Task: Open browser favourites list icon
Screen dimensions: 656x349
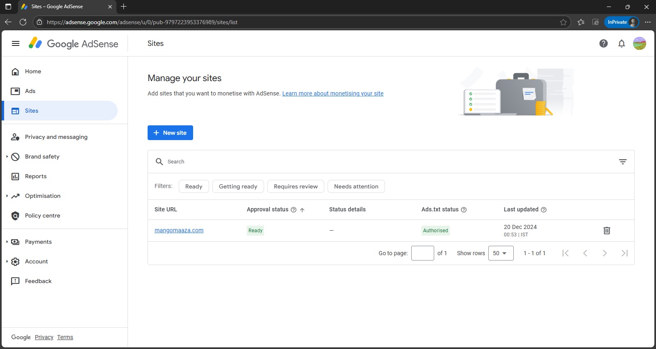Action: click(x=581, y=22)
